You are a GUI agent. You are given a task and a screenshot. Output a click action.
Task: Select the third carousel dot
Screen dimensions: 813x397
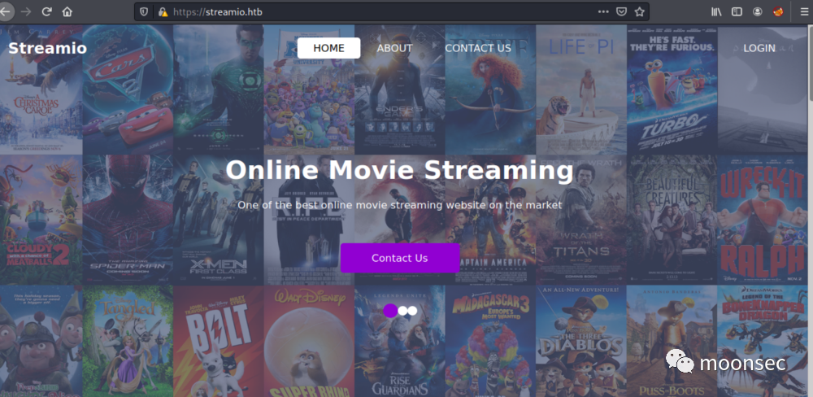pyautogui.click(x=412, y=310)
